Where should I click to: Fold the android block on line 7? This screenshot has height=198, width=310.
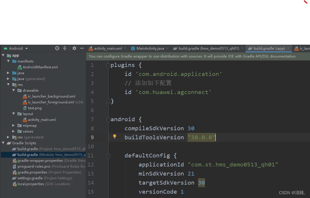tap(108, 119)
